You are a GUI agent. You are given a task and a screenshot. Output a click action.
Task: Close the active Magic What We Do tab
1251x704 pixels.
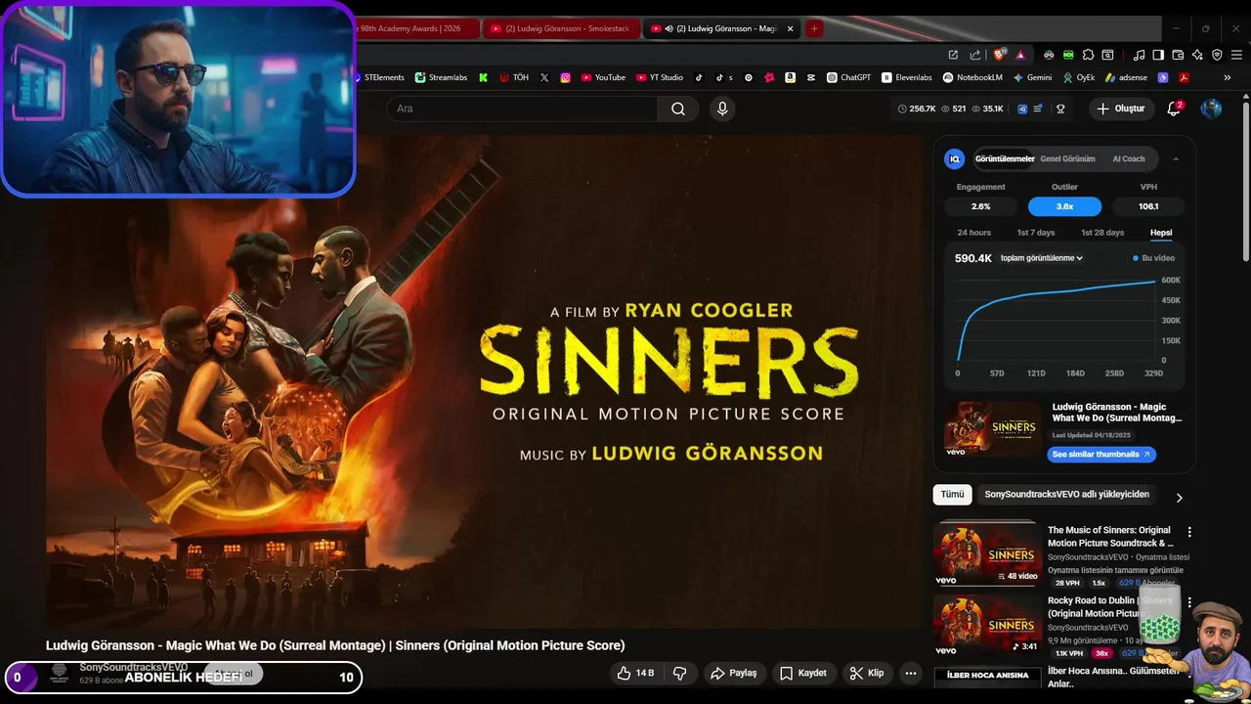pos(791,28)
